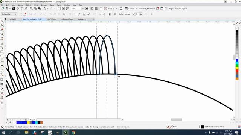Switch to the valentine document tab

click(x=67, y=19)
